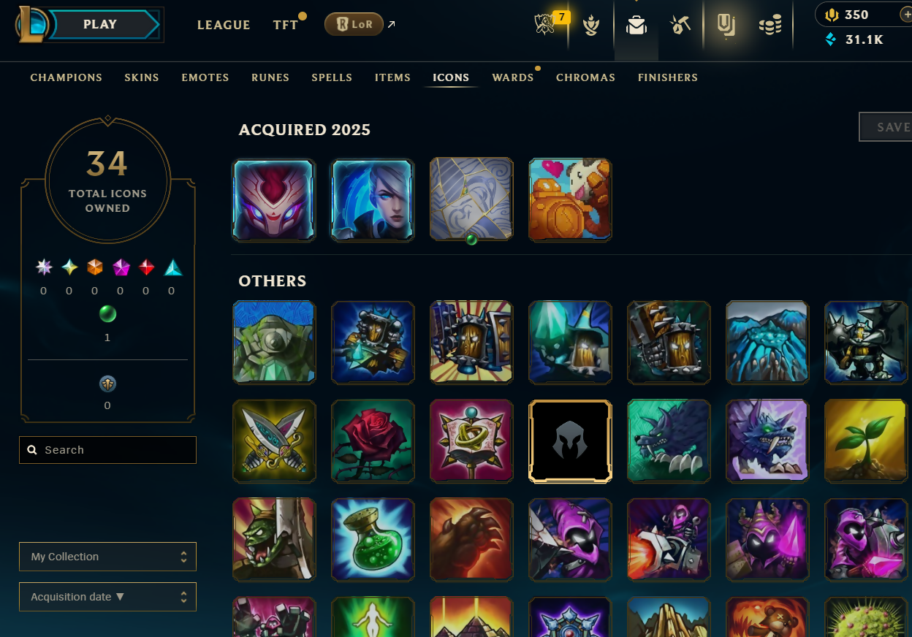
Task: Expand the My Collection dropdown
Action: (x=107, y=557)
